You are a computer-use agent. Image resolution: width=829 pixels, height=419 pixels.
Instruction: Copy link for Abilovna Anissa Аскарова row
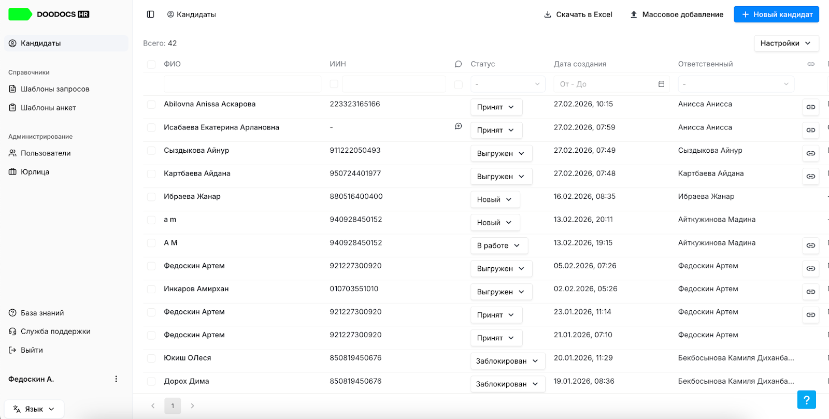click(810, 107)
